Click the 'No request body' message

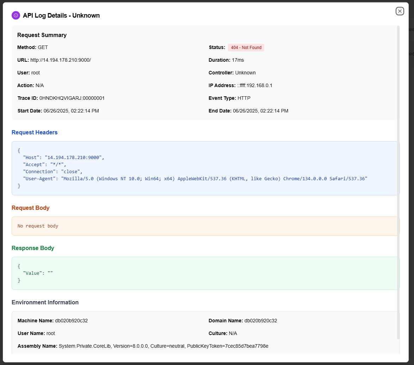click(38, 226)
